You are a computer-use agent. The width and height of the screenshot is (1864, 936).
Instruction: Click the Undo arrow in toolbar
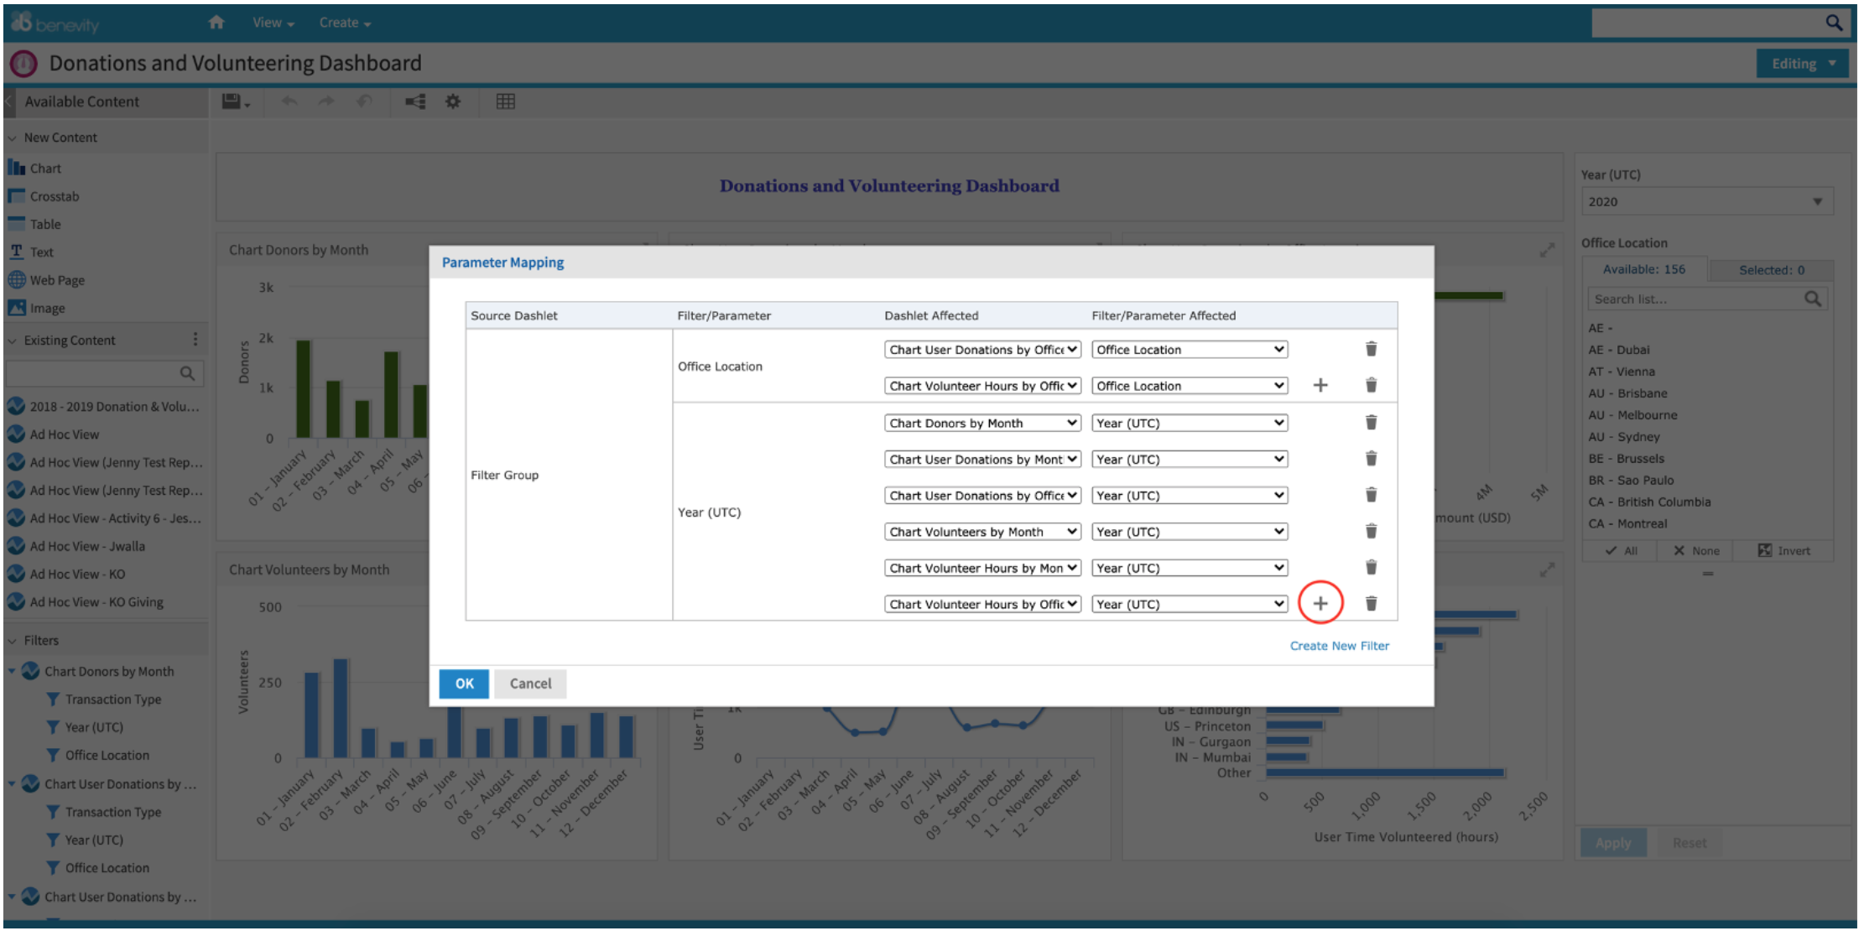(x=289, y=101)
